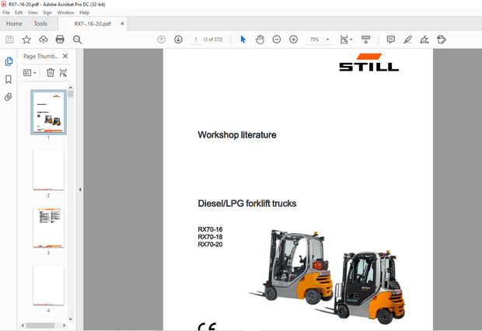482x331 pixels.
Task: Zoom out with minus button
Action: tap(277, 40)
